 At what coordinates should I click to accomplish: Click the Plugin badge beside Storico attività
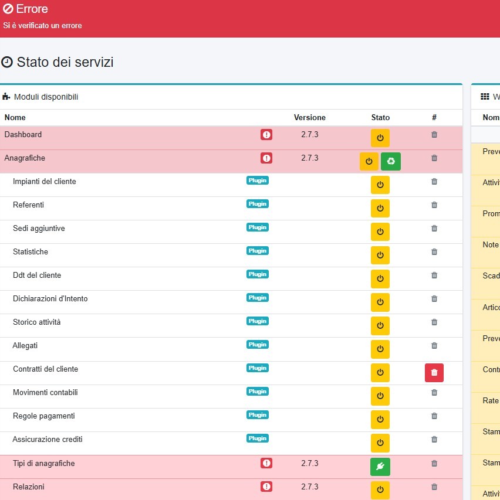257,321
